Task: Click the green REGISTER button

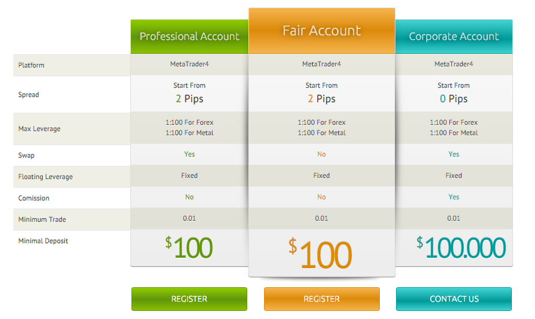Action: click(189, 299)
